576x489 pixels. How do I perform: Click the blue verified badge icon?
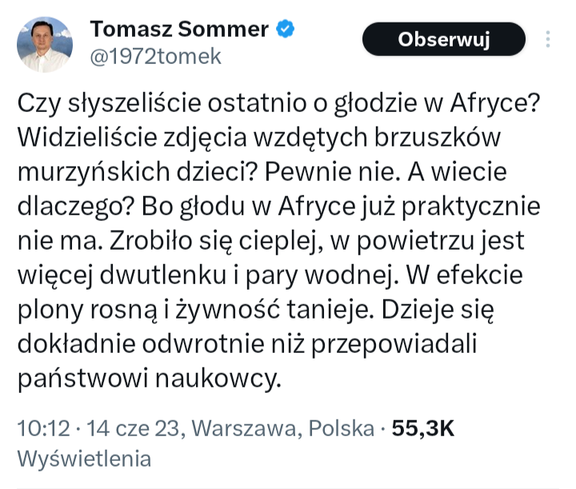(286, 30)
